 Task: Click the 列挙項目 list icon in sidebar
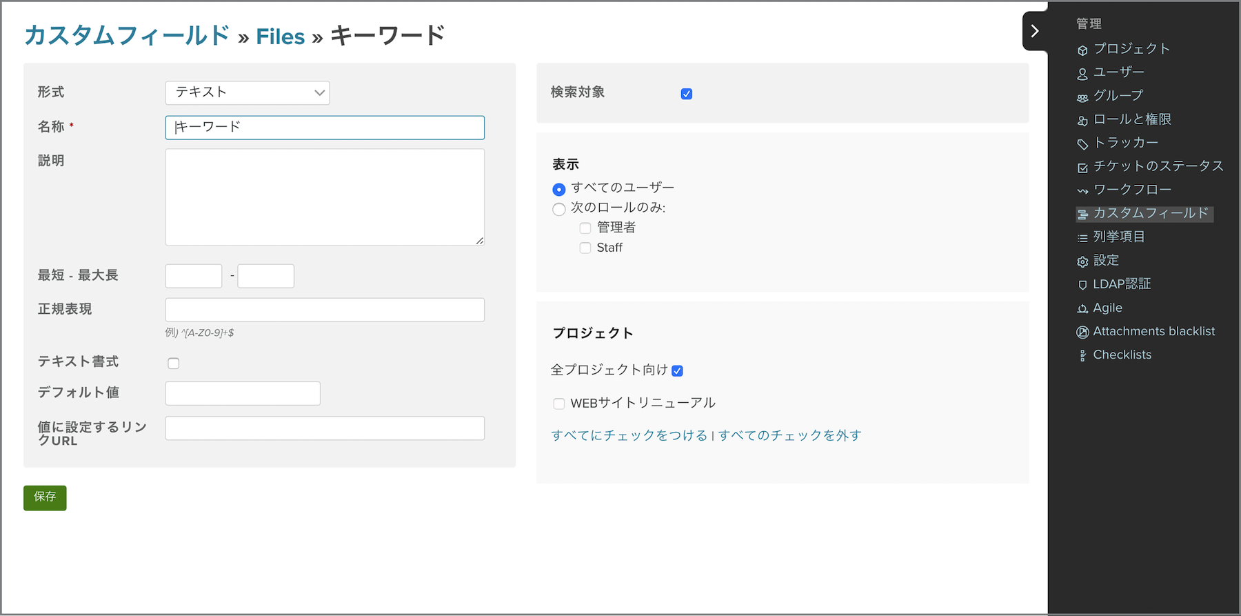tap(1082, 238)
